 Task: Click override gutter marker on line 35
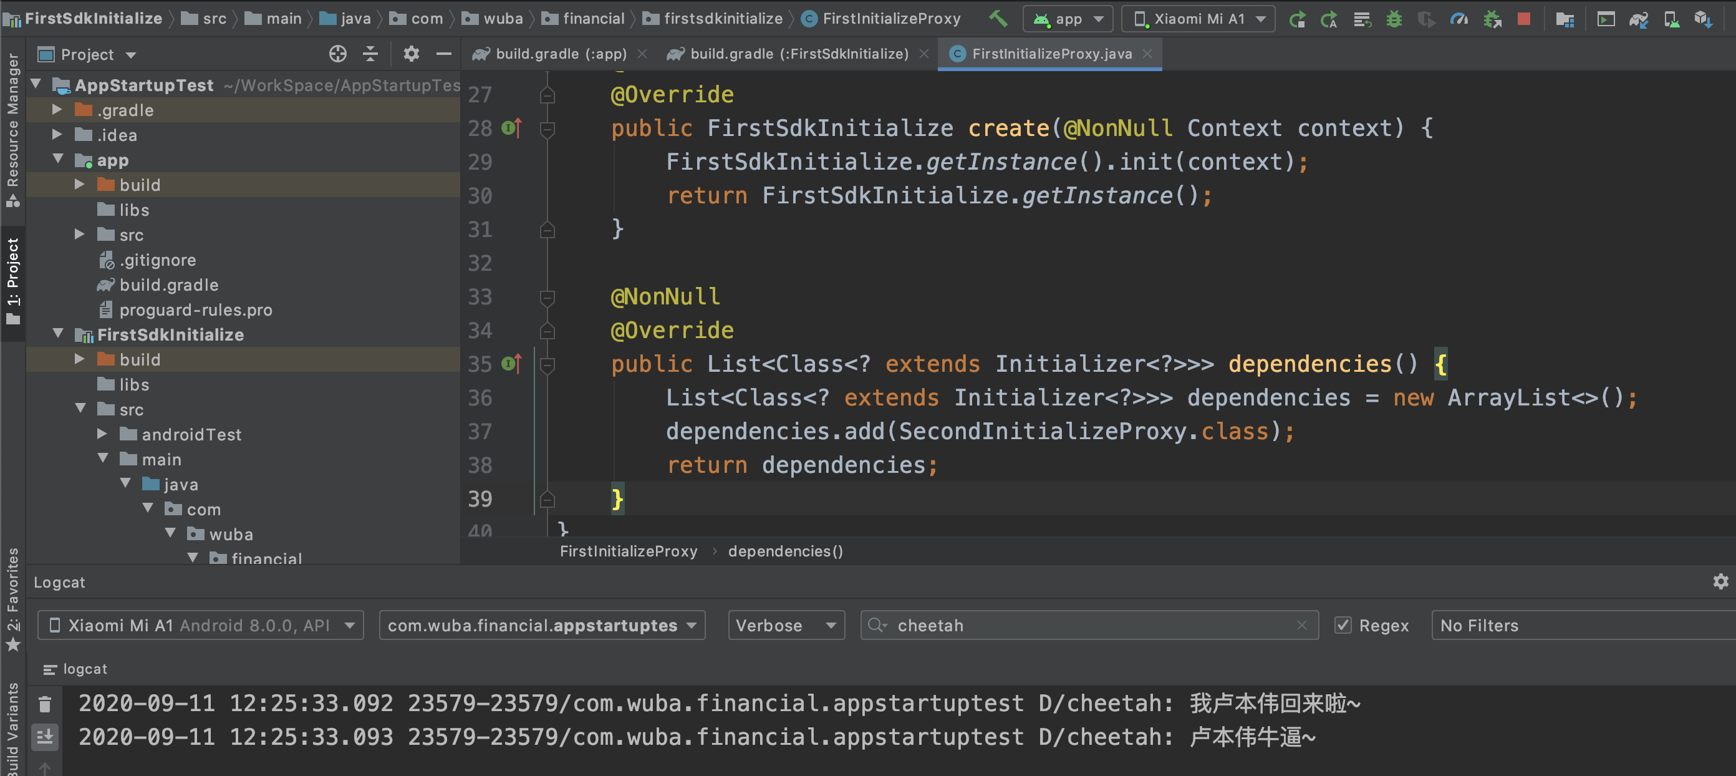pyautogui.click(x=511, y=364)
